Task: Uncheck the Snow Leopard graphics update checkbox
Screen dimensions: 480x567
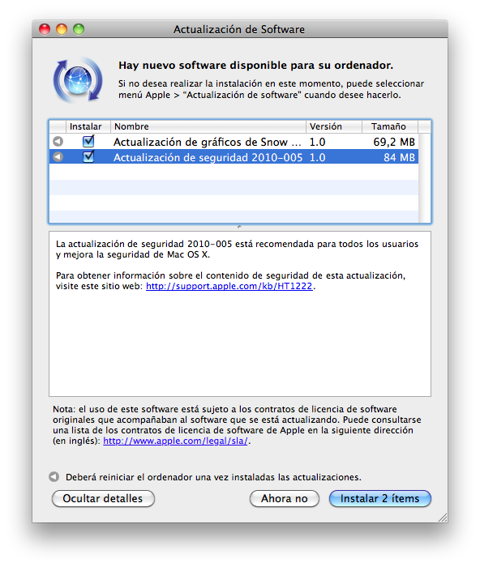Action: 88,141
